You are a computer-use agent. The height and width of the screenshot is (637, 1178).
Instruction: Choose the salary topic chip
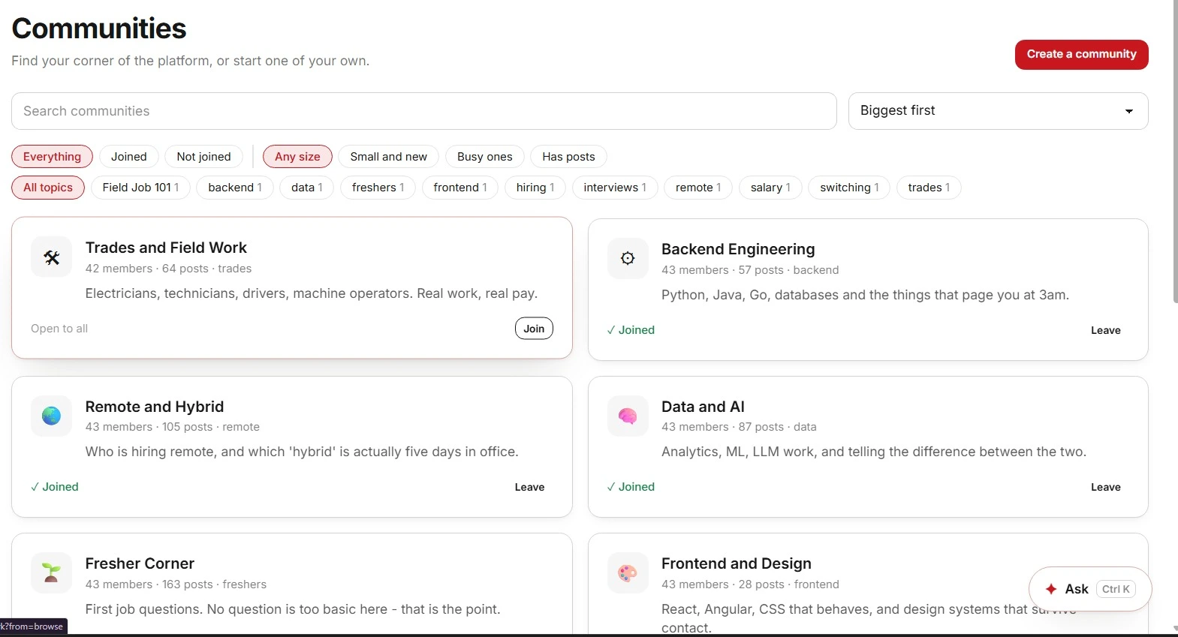[770, 188]
